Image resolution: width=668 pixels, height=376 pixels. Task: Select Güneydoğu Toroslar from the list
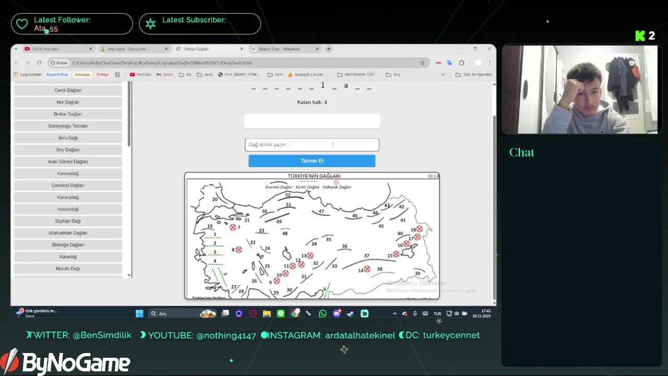(x=68, y=126)
